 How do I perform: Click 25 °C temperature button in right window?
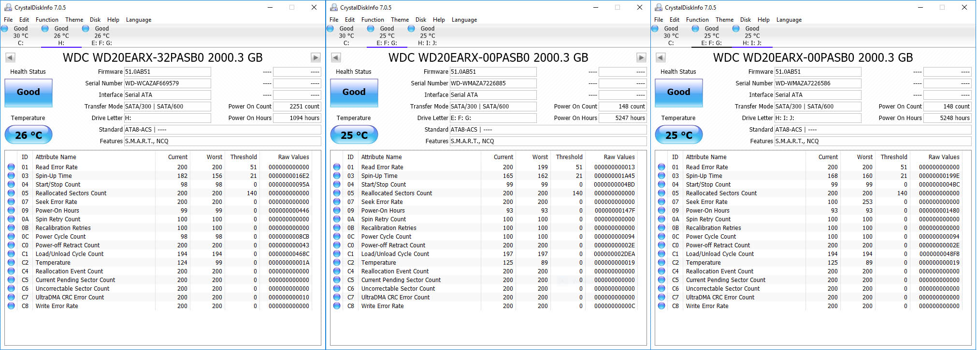click(x=679, y=135)
